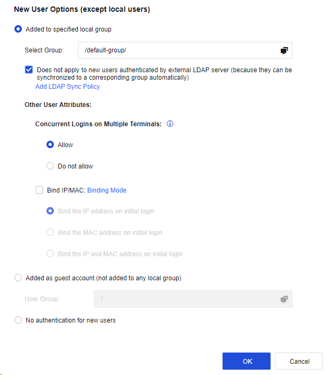
Task: Select Allow for concurrent logins
Action: (50, 144)
